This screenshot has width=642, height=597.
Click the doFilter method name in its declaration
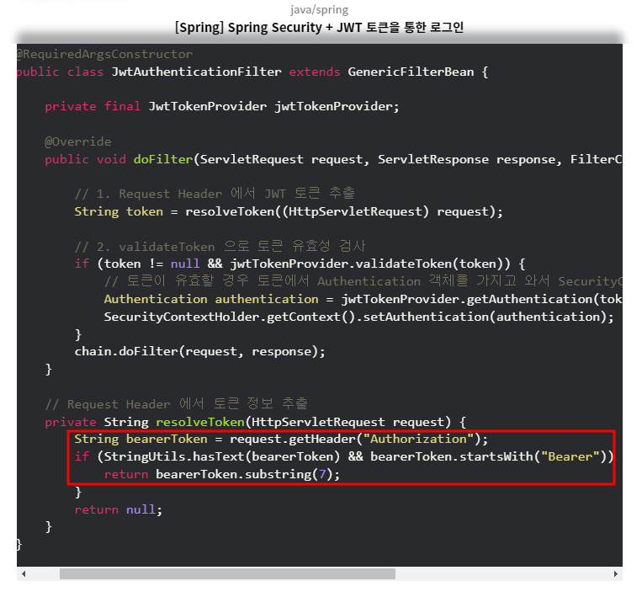click(163, 159)
